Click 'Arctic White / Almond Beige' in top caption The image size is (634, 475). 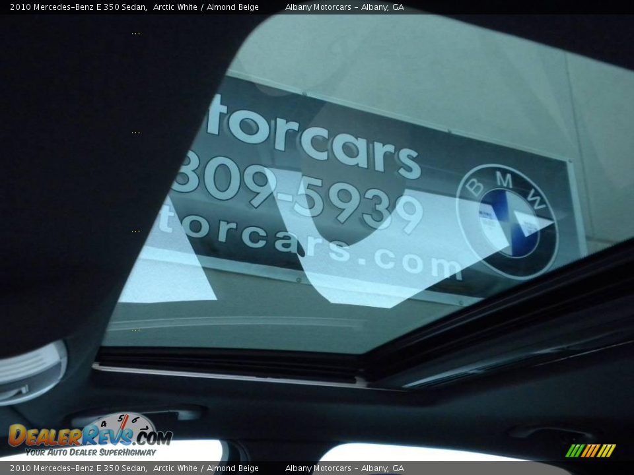tap(206, 7)
